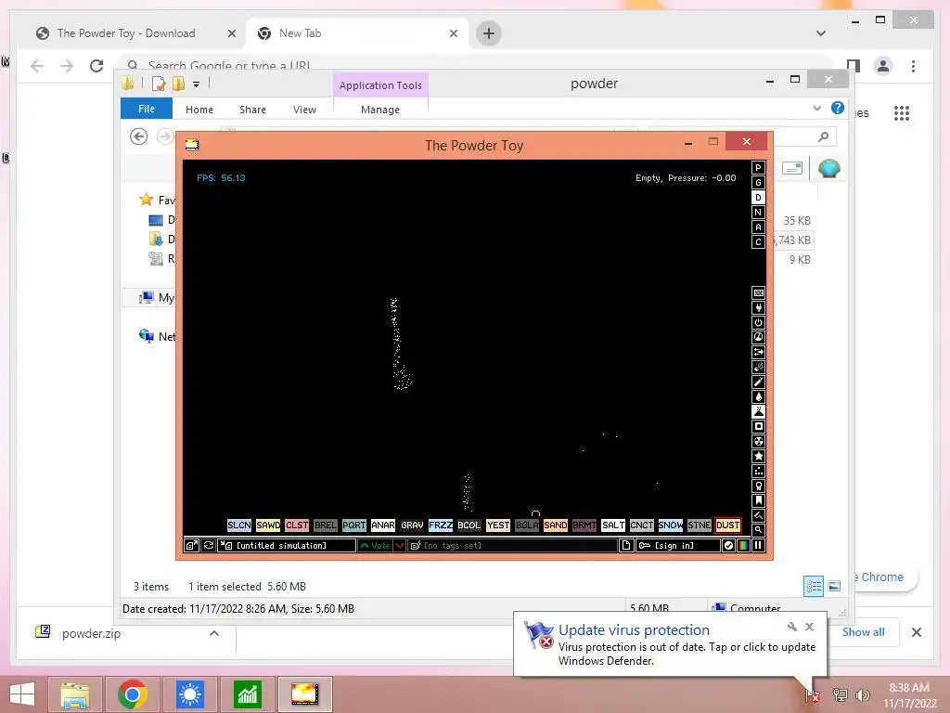The height and width of the screenshot is (713, 950).
Task: Pick the SAND element swatch
Action: (555, 525)
